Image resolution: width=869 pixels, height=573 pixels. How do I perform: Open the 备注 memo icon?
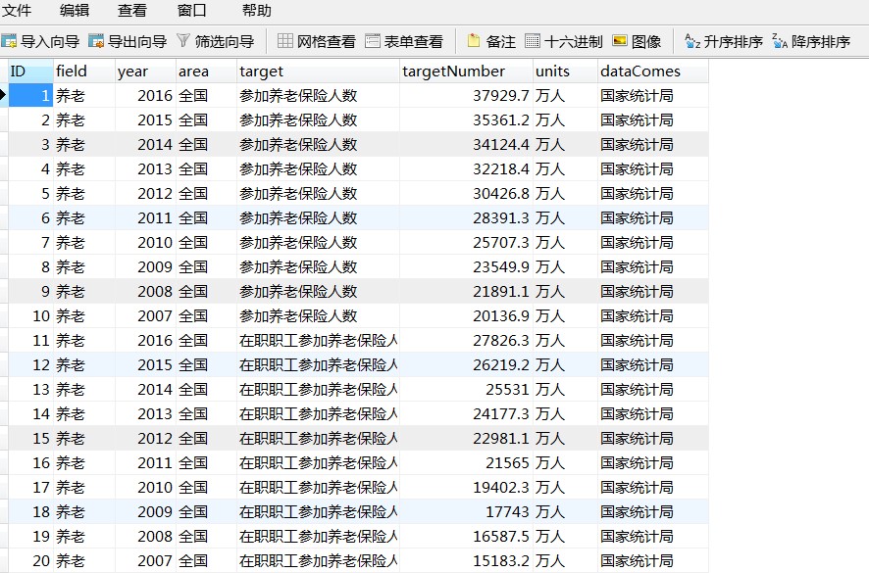point(474,40)
